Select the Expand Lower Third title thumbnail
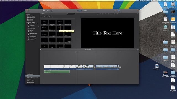This screenshot has height=99, width=177. 68,22
